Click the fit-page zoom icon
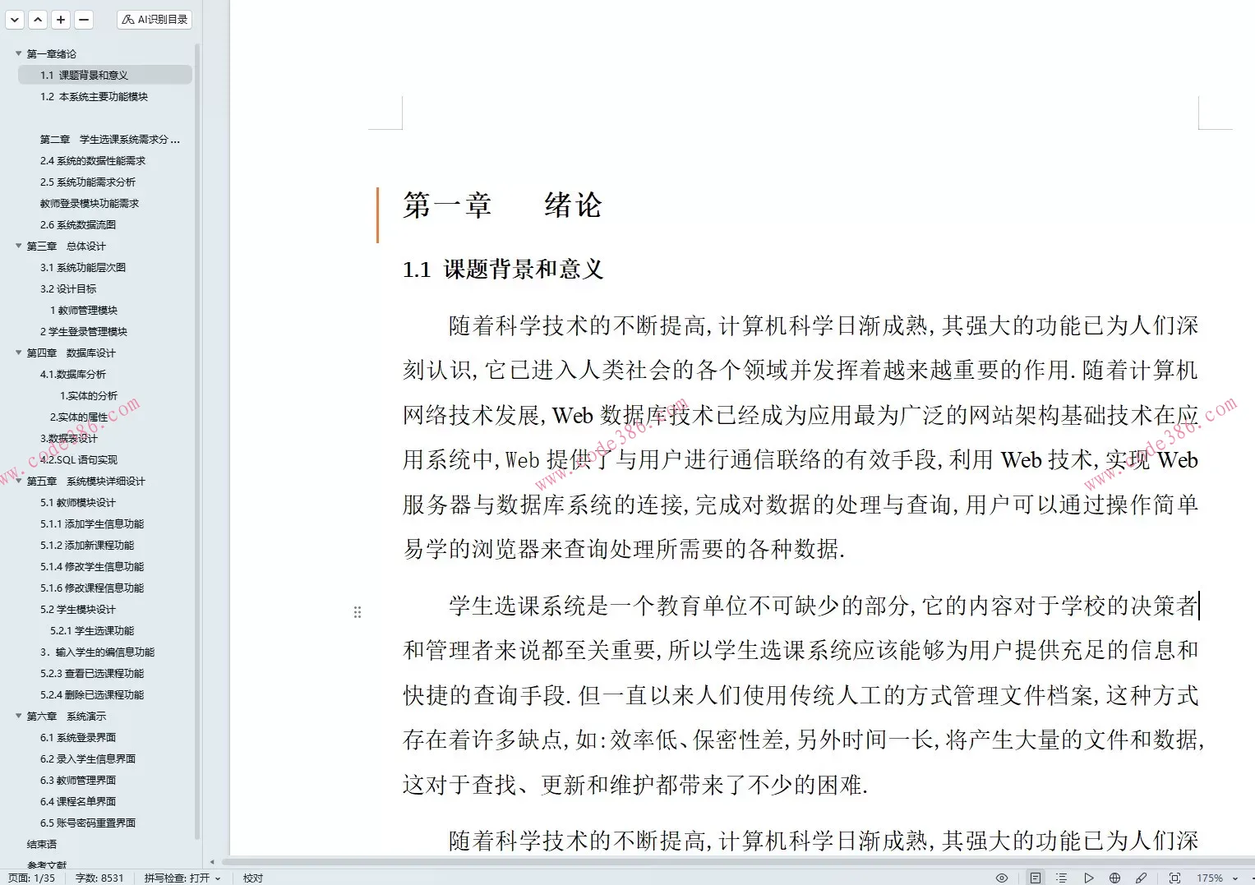Image resolution: width=1255 pixels, height=885 pixels. tap(1174, 877)
